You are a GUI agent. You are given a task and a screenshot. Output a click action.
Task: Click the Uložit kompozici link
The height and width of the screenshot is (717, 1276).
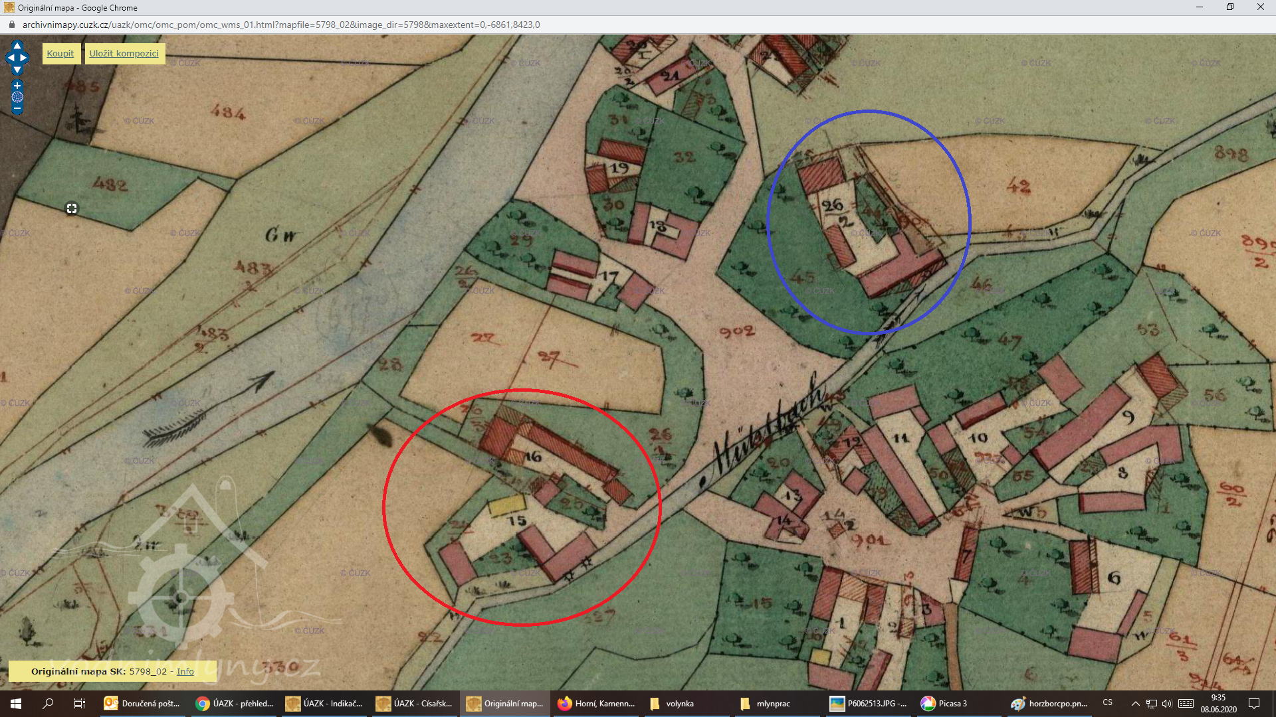(124, 54)
